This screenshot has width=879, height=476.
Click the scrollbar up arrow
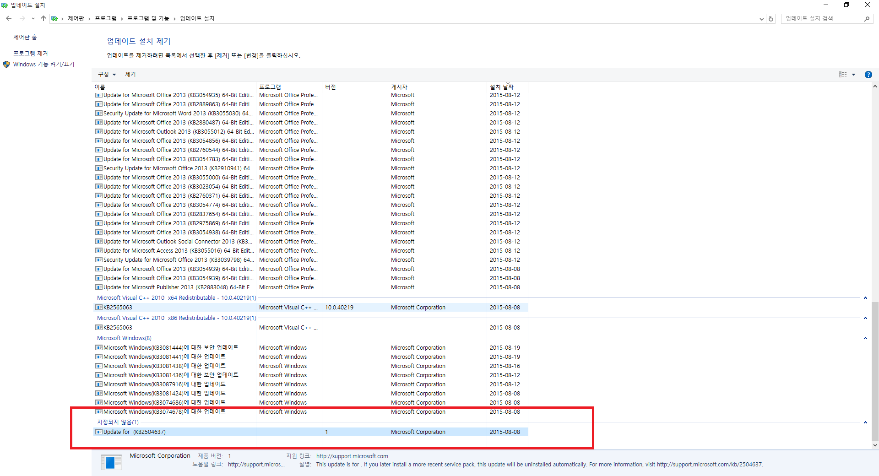(x=875, y=86)
